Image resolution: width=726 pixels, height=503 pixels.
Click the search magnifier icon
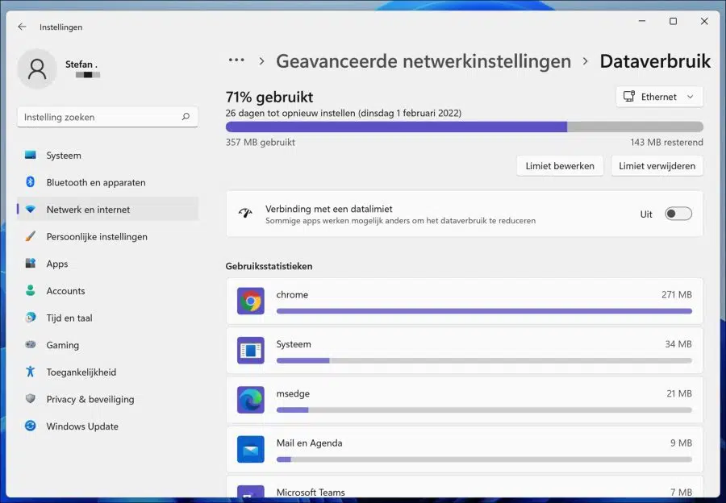tap(186, 117)
